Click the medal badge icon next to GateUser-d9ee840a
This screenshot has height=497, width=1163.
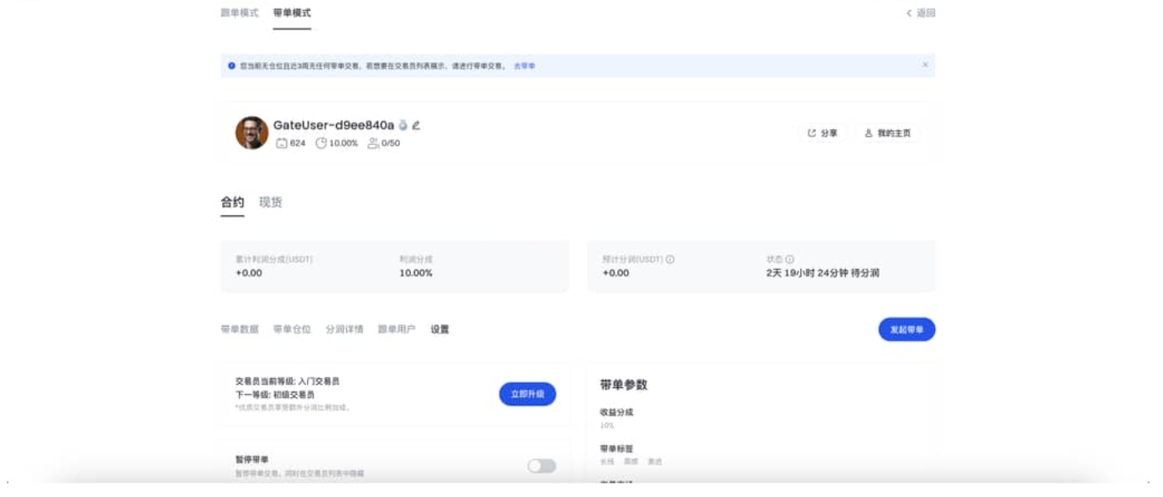pyautogui.click(x=403, y=126)
